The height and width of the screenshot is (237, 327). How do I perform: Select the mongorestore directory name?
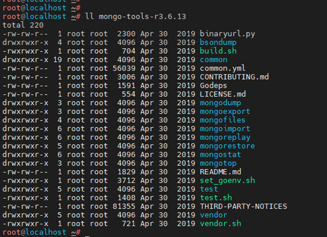(227, 146)
